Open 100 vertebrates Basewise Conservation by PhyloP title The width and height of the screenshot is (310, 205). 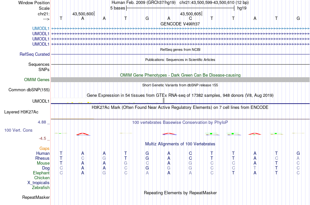pos(180,123)
